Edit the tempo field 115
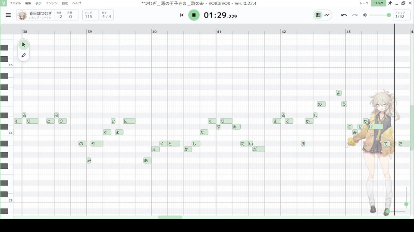 click(90, 15)
